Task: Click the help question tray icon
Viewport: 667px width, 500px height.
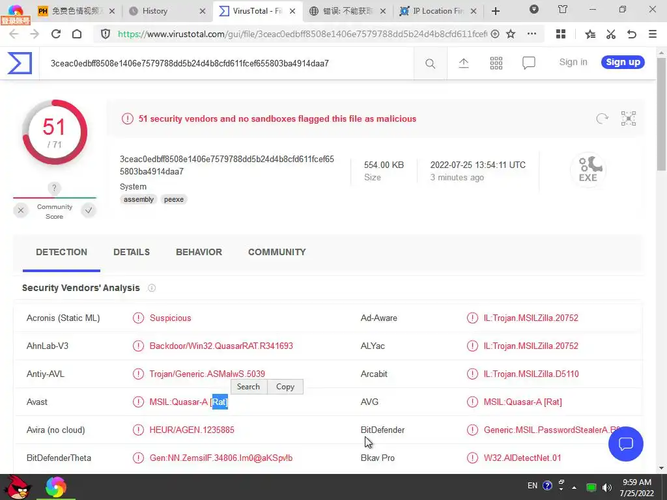Action: coord(547,486)
